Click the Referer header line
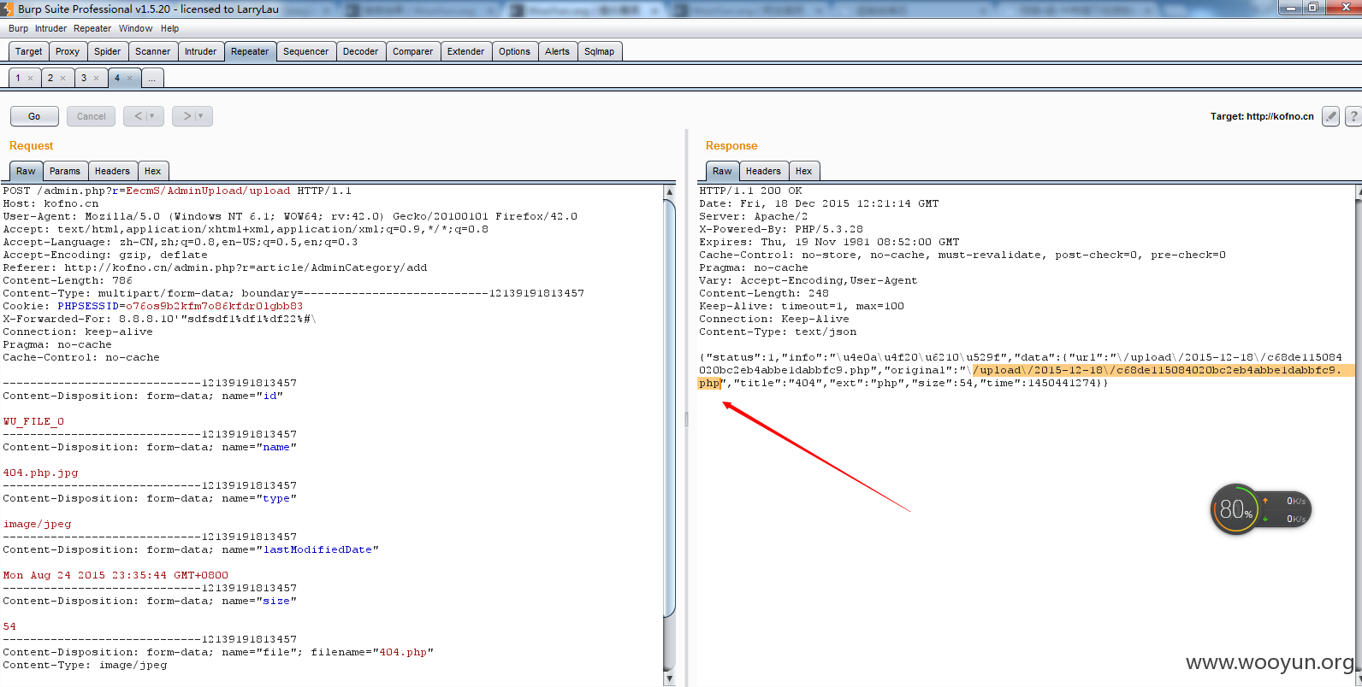 click(x=215, y=267)
